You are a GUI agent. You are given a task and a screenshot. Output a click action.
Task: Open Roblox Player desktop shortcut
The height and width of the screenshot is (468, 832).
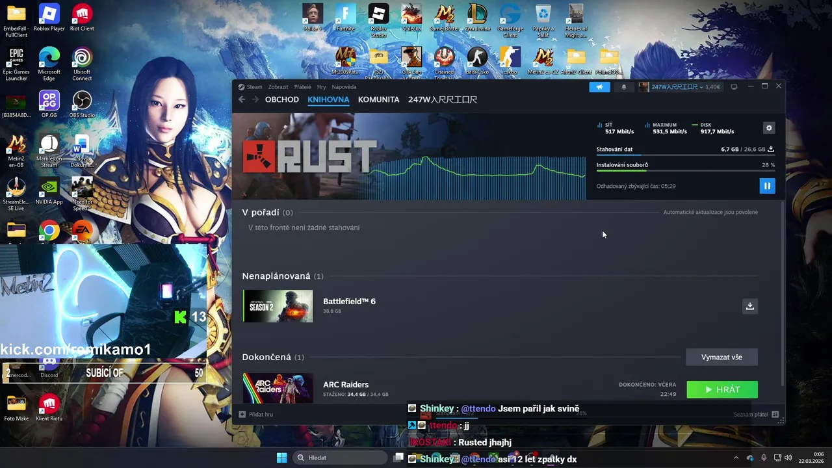49,18
